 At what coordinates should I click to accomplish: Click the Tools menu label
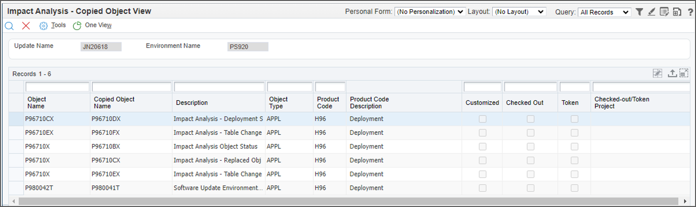(x=58, y=25)
